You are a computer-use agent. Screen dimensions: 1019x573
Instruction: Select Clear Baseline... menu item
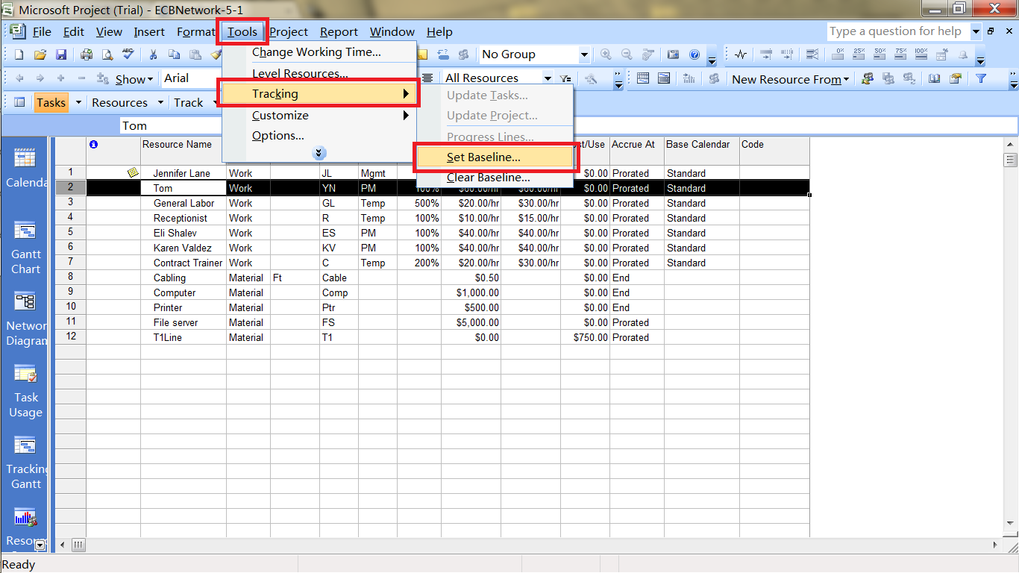[x=495, y=178]
